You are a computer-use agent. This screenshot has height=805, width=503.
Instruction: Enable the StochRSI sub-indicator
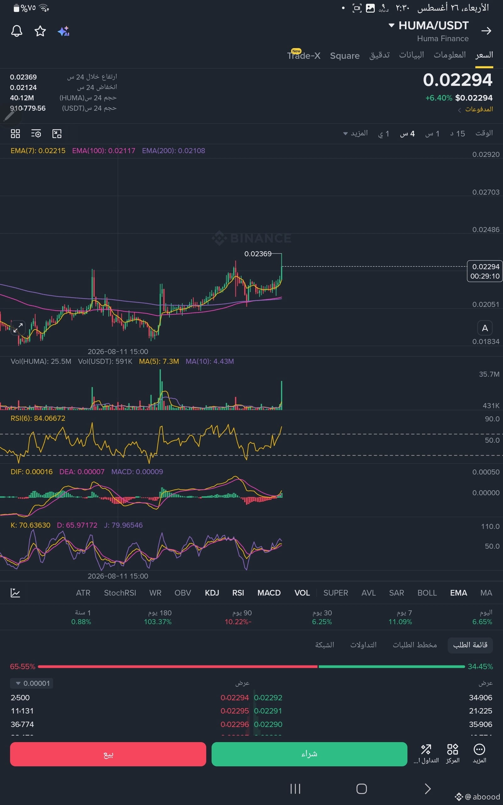point(120,593)
